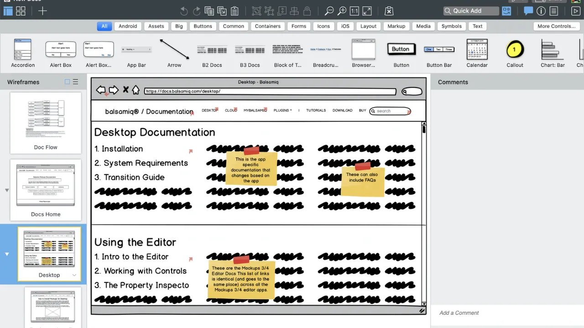Viewport: 584px width, 328px height.
Task: Click the clear markup trash icon
Action: coord(389,11)
